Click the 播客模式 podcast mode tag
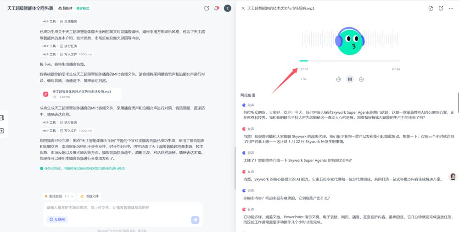This screenshot has height=232, width=459. (x=83, y=8)
